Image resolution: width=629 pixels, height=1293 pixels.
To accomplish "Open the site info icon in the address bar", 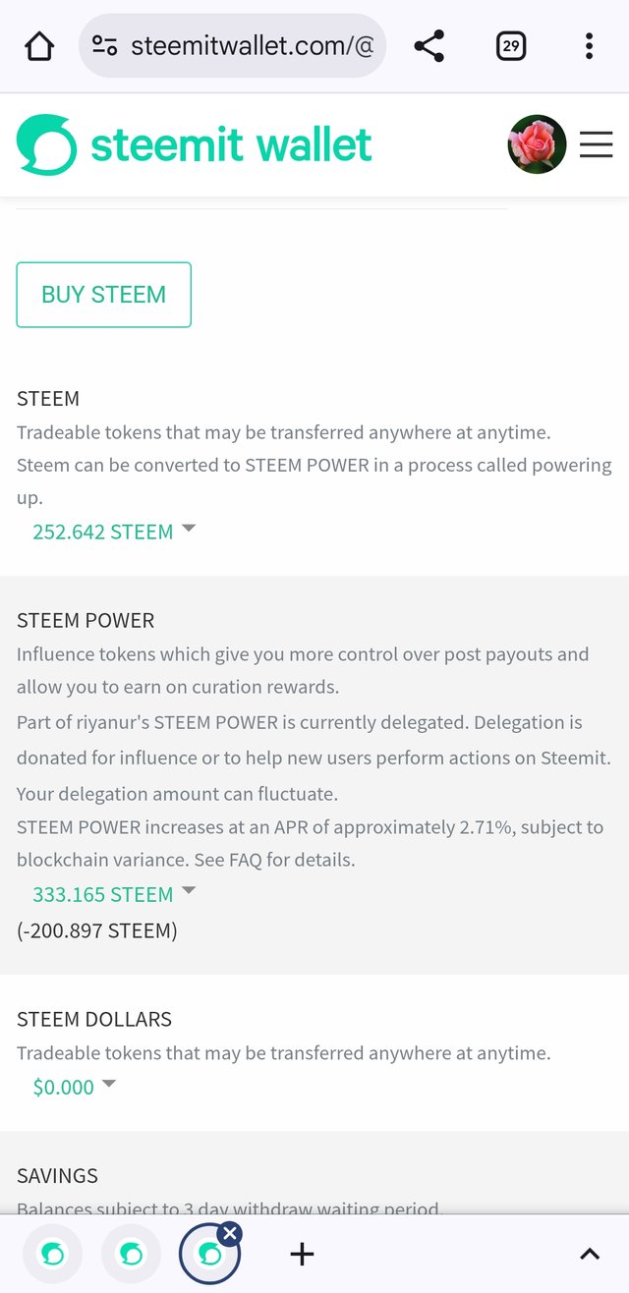I will (x=104, y=46).
